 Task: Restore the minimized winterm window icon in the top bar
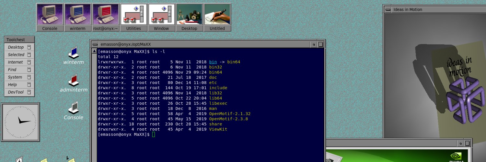(77, 17)
